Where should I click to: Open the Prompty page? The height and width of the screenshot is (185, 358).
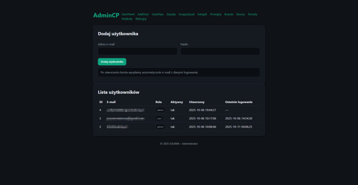tap(216, 14)
